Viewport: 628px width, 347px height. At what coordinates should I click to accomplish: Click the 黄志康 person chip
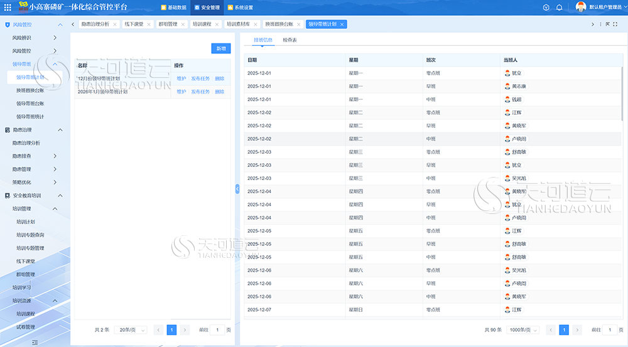point(516,87)
